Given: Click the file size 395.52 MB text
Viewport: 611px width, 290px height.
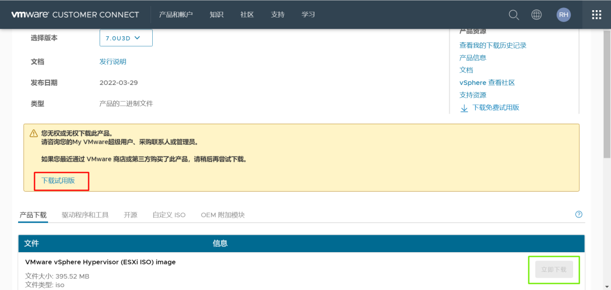Looking at the screenshot, I should (x=57, y=276).
